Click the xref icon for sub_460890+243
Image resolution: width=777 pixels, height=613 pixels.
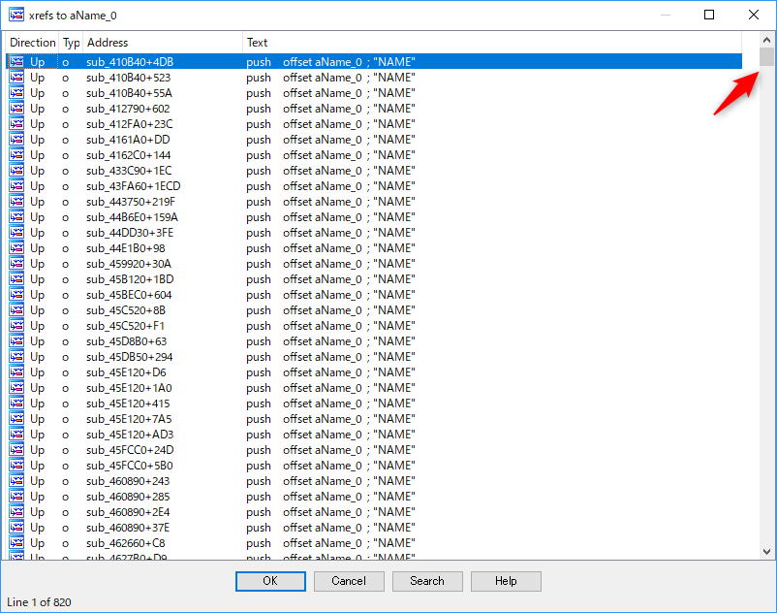point(16,481)
